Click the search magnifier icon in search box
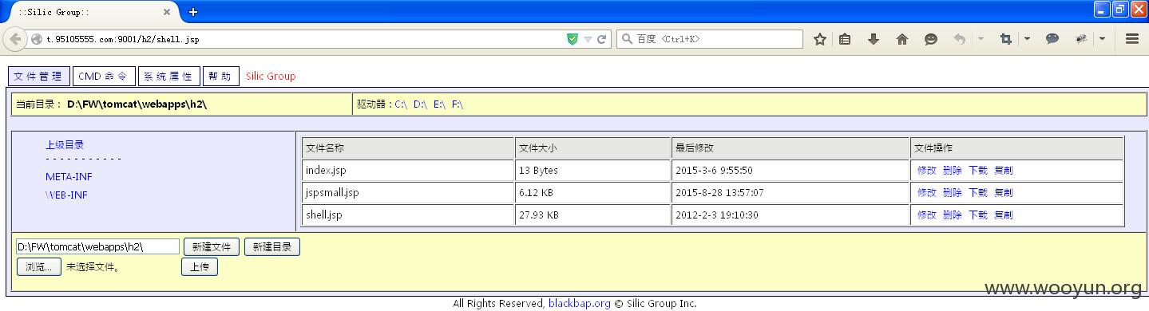The width and height of the screenshot is (1149, 311). point(627,39)
